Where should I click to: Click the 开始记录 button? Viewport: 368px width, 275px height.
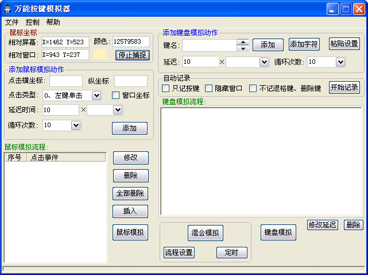pos(344,87)
